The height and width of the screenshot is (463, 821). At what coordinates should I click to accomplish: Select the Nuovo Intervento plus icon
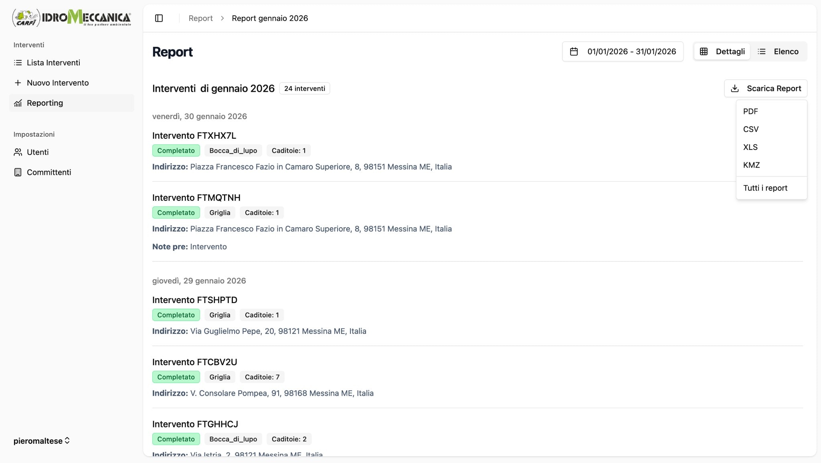coord(18,83)
